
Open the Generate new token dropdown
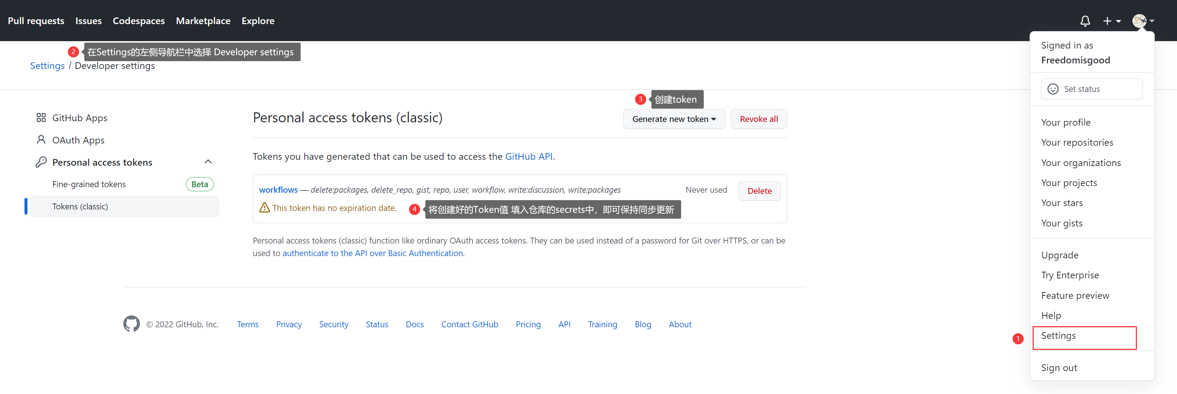tap(674, 119)
